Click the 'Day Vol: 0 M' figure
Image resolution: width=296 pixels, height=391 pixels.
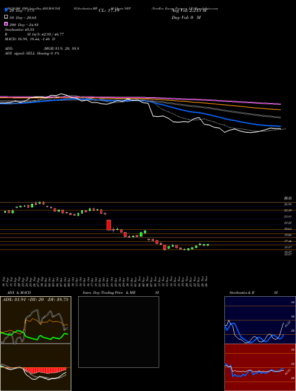(x=186, y=18)
